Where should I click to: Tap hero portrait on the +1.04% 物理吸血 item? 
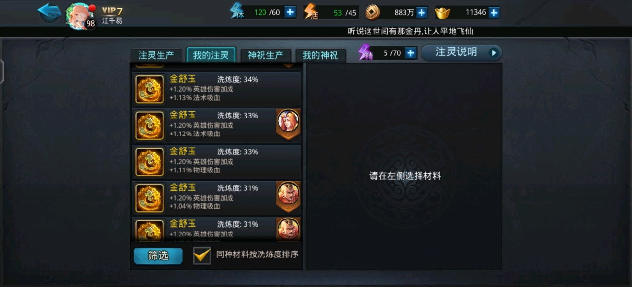click(x=288, y=196)
